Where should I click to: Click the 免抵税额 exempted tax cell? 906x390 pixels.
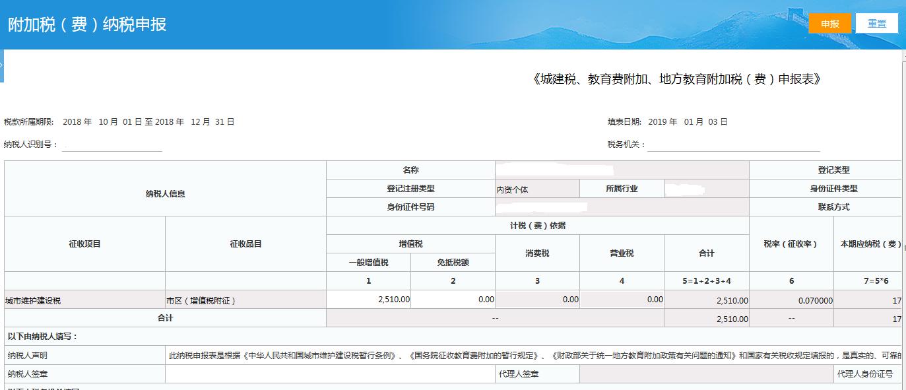(453, 300)
